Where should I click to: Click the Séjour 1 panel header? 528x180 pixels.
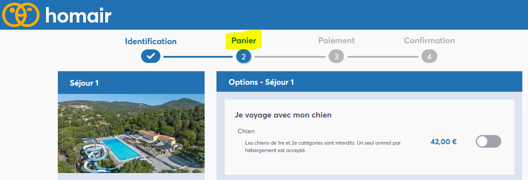(x=131, y=83)
